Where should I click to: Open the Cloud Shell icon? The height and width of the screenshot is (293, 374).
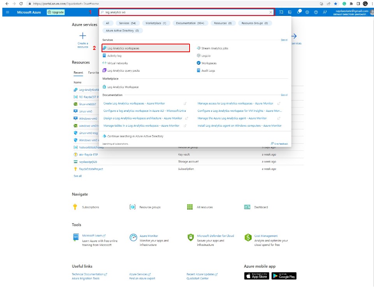[x=281, y=12]
